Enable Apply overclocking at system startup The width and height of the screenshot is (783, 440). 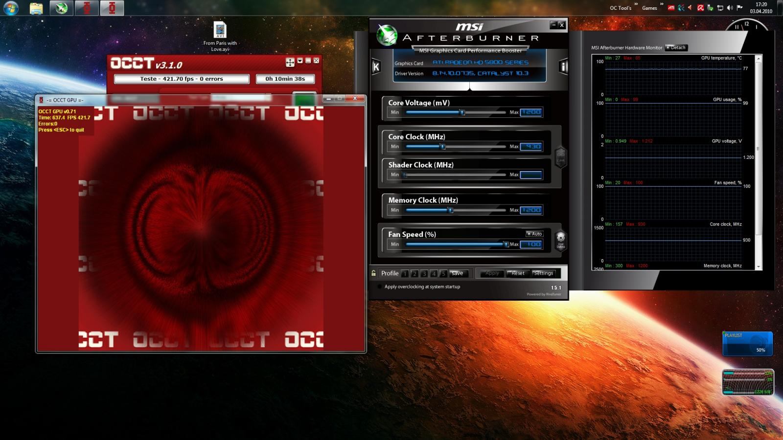pyautogui.click(x=380, y=286)
